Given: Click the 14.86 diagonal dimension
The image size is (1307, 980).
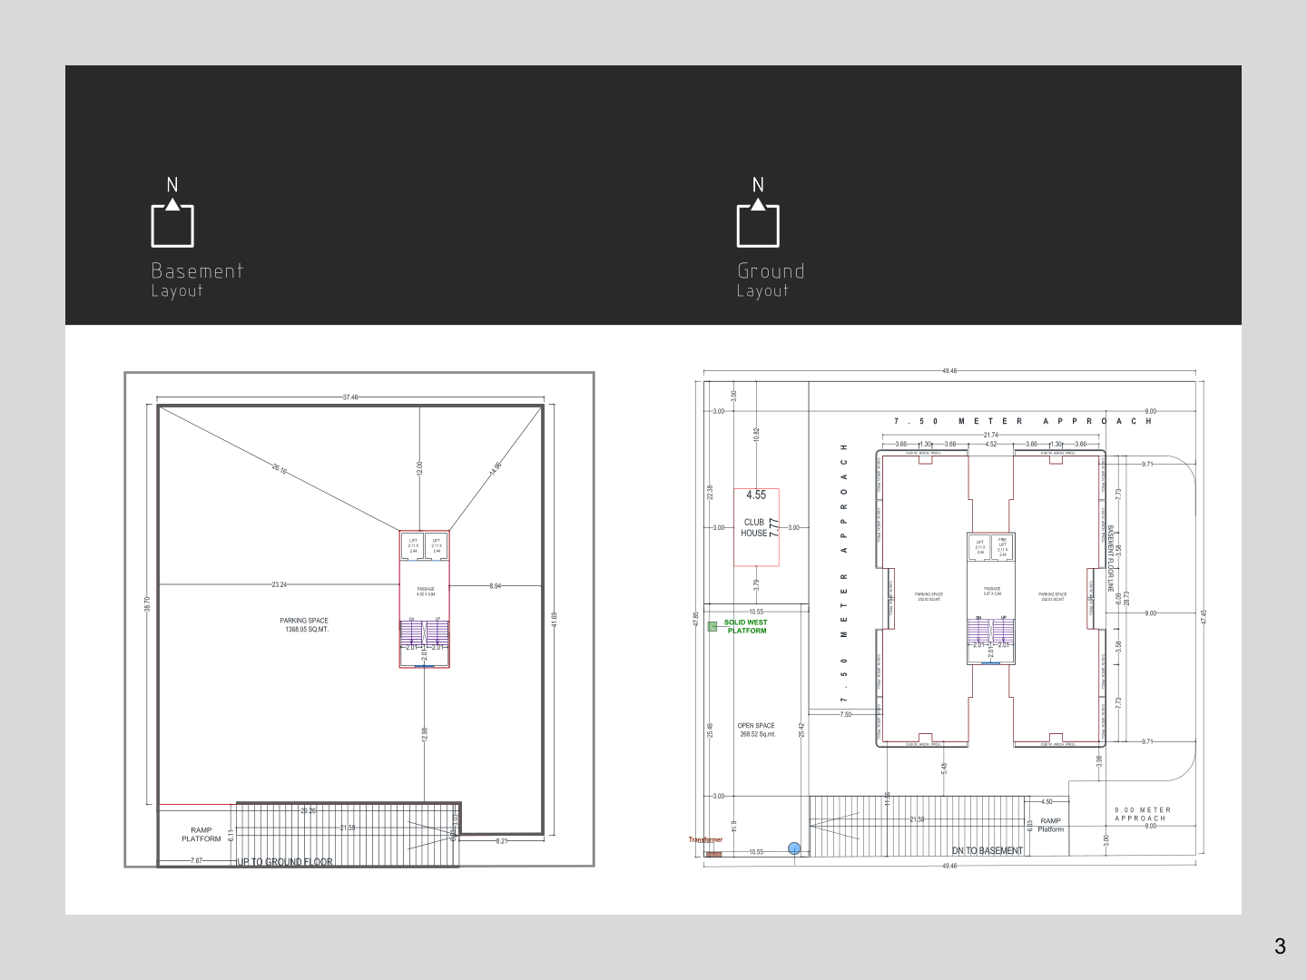Looking at the screenshot, I should coord(495,469).
